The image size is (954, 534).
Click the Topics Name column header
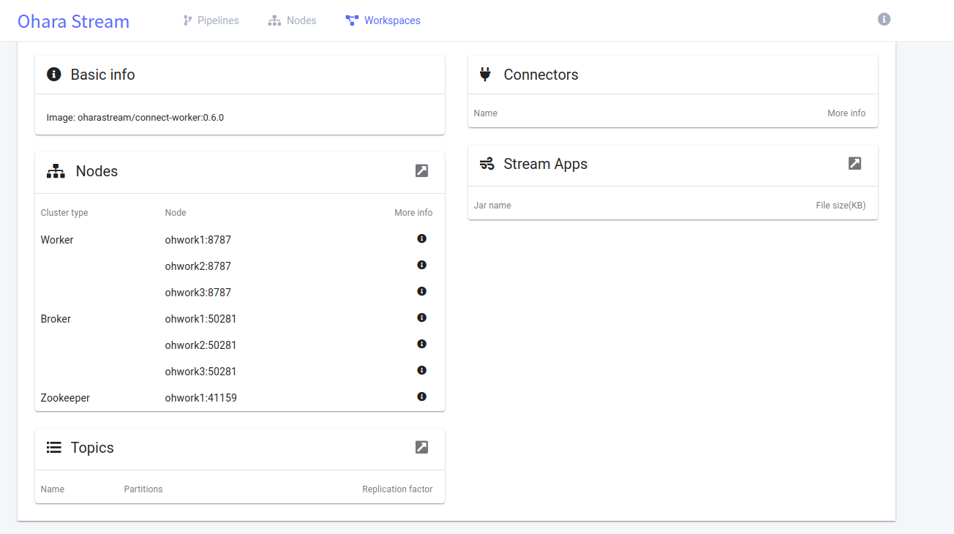53,489
